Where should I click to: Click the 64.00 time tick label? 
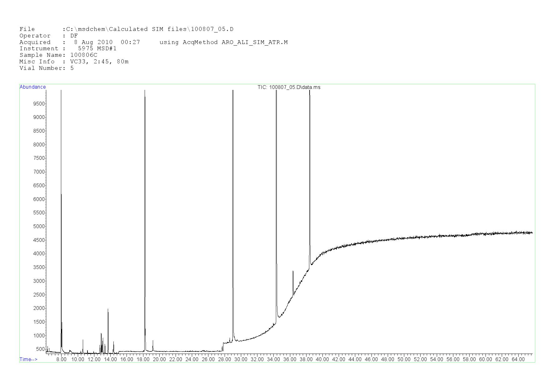[518, 360]
